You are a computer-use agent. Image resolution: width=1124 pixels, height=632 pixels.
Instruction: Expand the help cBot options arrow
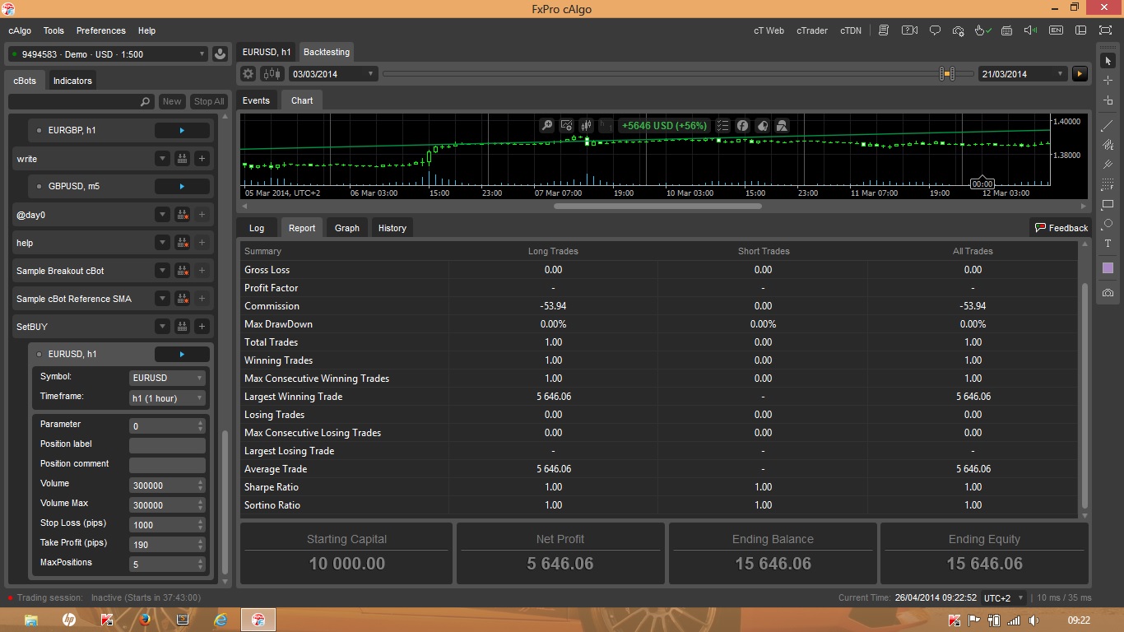tap(163, 243)
